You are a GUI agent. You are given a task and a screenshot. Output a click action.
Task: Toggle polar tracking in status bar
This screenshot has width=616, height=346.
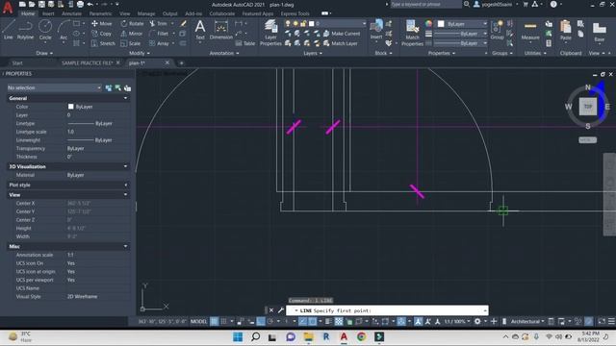(270, 321)
